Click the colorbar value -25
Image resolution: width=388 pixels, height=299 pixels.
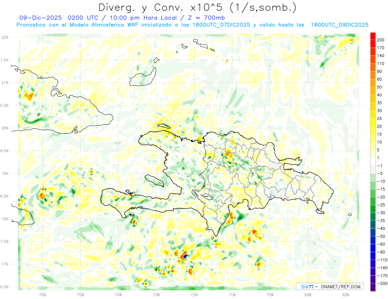click(x=382, y=205)
